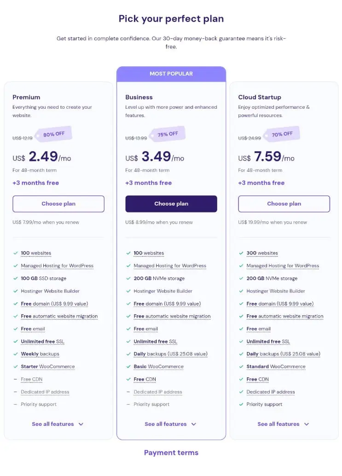Click Daily backups feature in Business plan

click(x=170, y=354)
